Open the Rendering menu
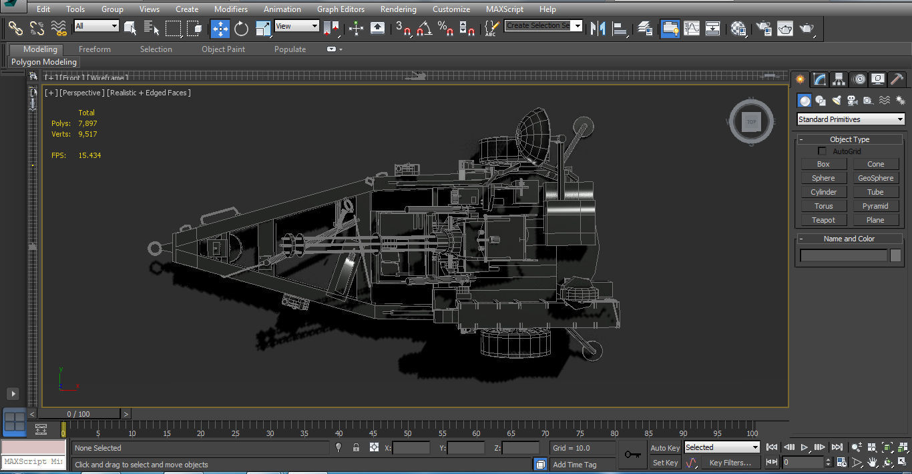This screenshot has height=474, width=912. pos(398,9)
